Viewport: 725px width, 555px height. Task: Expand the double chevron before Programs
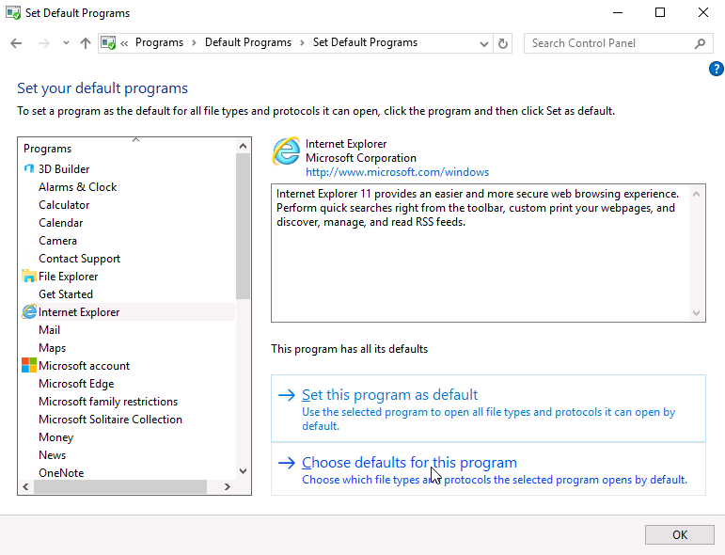coord(124,43)
